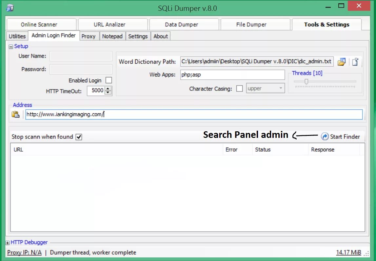The image size is (376, 261).
Task: Click the SQLi Dumper app icon in title bar
Action: point(10,8)
